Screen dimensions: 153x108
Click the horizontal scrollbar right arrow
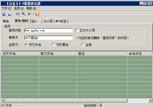pyautogui.click(x=150, y=100)
